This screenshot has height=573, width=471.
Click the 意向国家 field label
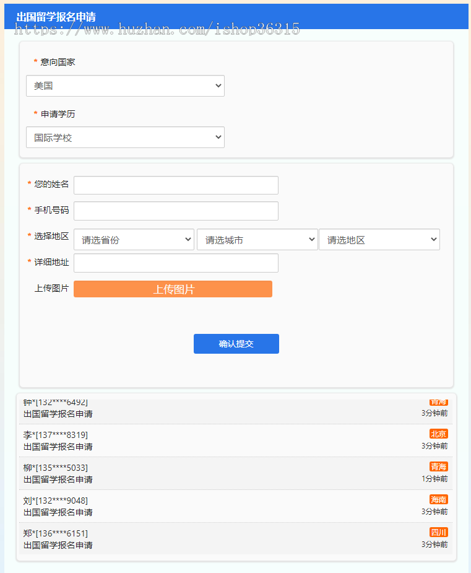pyautogui.click(x=58, y=62)
